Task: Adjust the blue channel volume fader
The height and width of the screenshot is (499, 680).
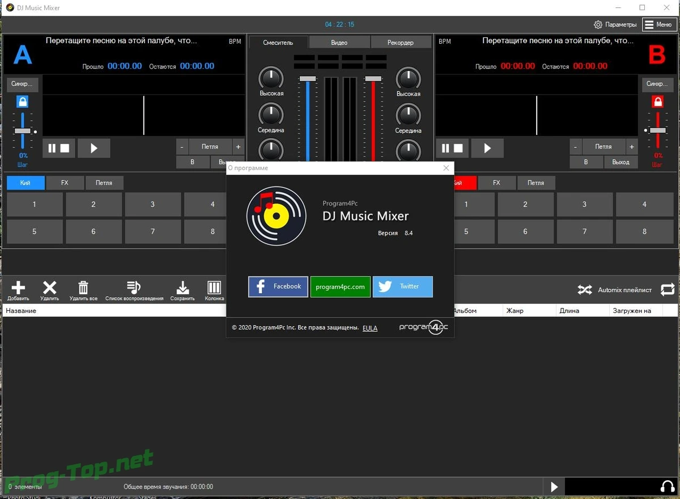Action: pos(308,78)
